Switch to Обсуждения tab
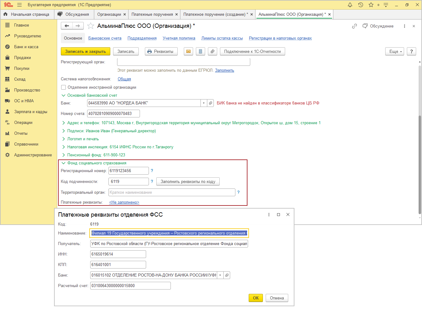Viewport: 422px width, 309px height. 74,15
